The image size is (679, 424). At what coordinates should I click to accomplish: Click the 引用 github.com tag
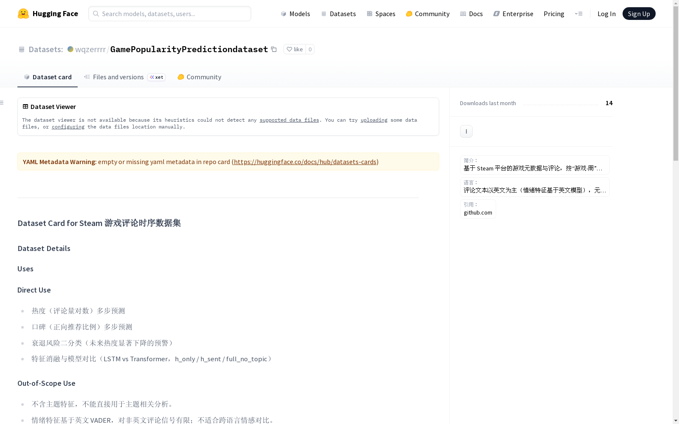(478, 209)
